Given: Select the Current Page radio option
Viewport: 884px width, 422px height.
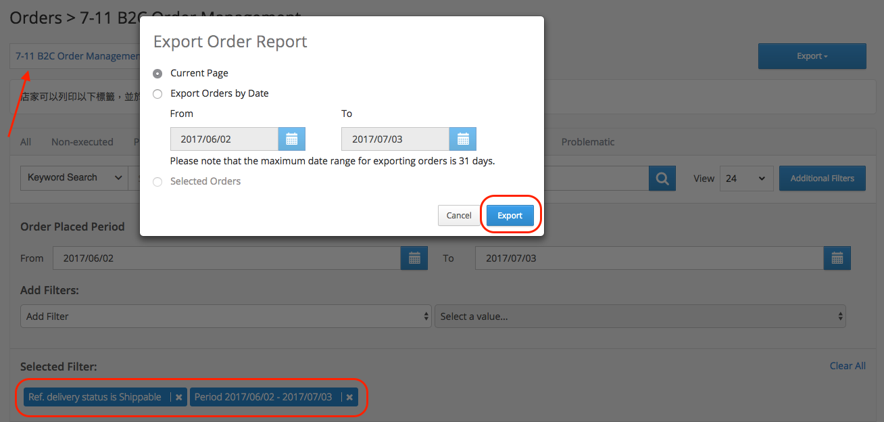Looking at the screenshot, I should tap(157, 73).
